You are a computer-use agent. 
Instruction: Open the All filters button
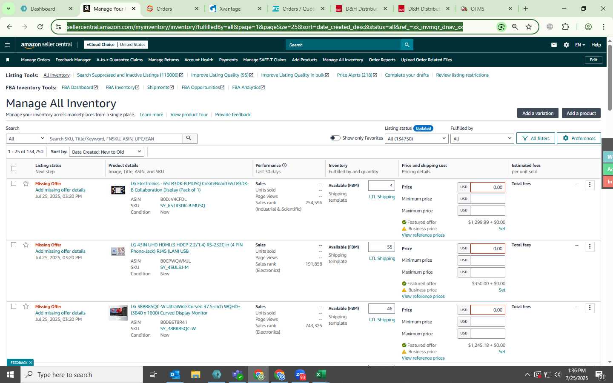coord(536,138)
